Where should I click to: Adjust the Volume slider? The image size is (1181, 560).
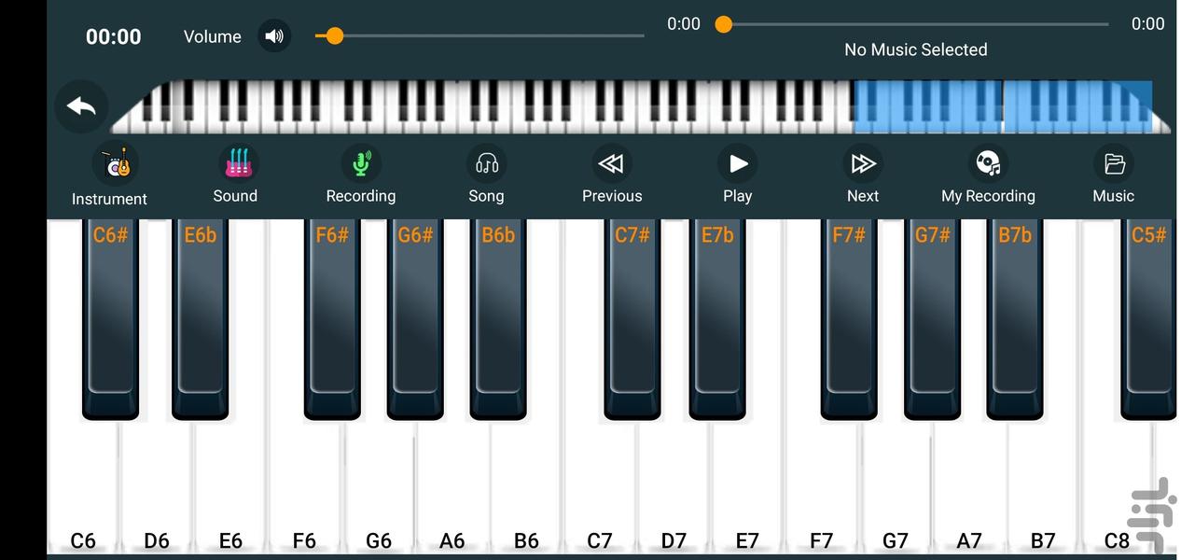point(334,35)
